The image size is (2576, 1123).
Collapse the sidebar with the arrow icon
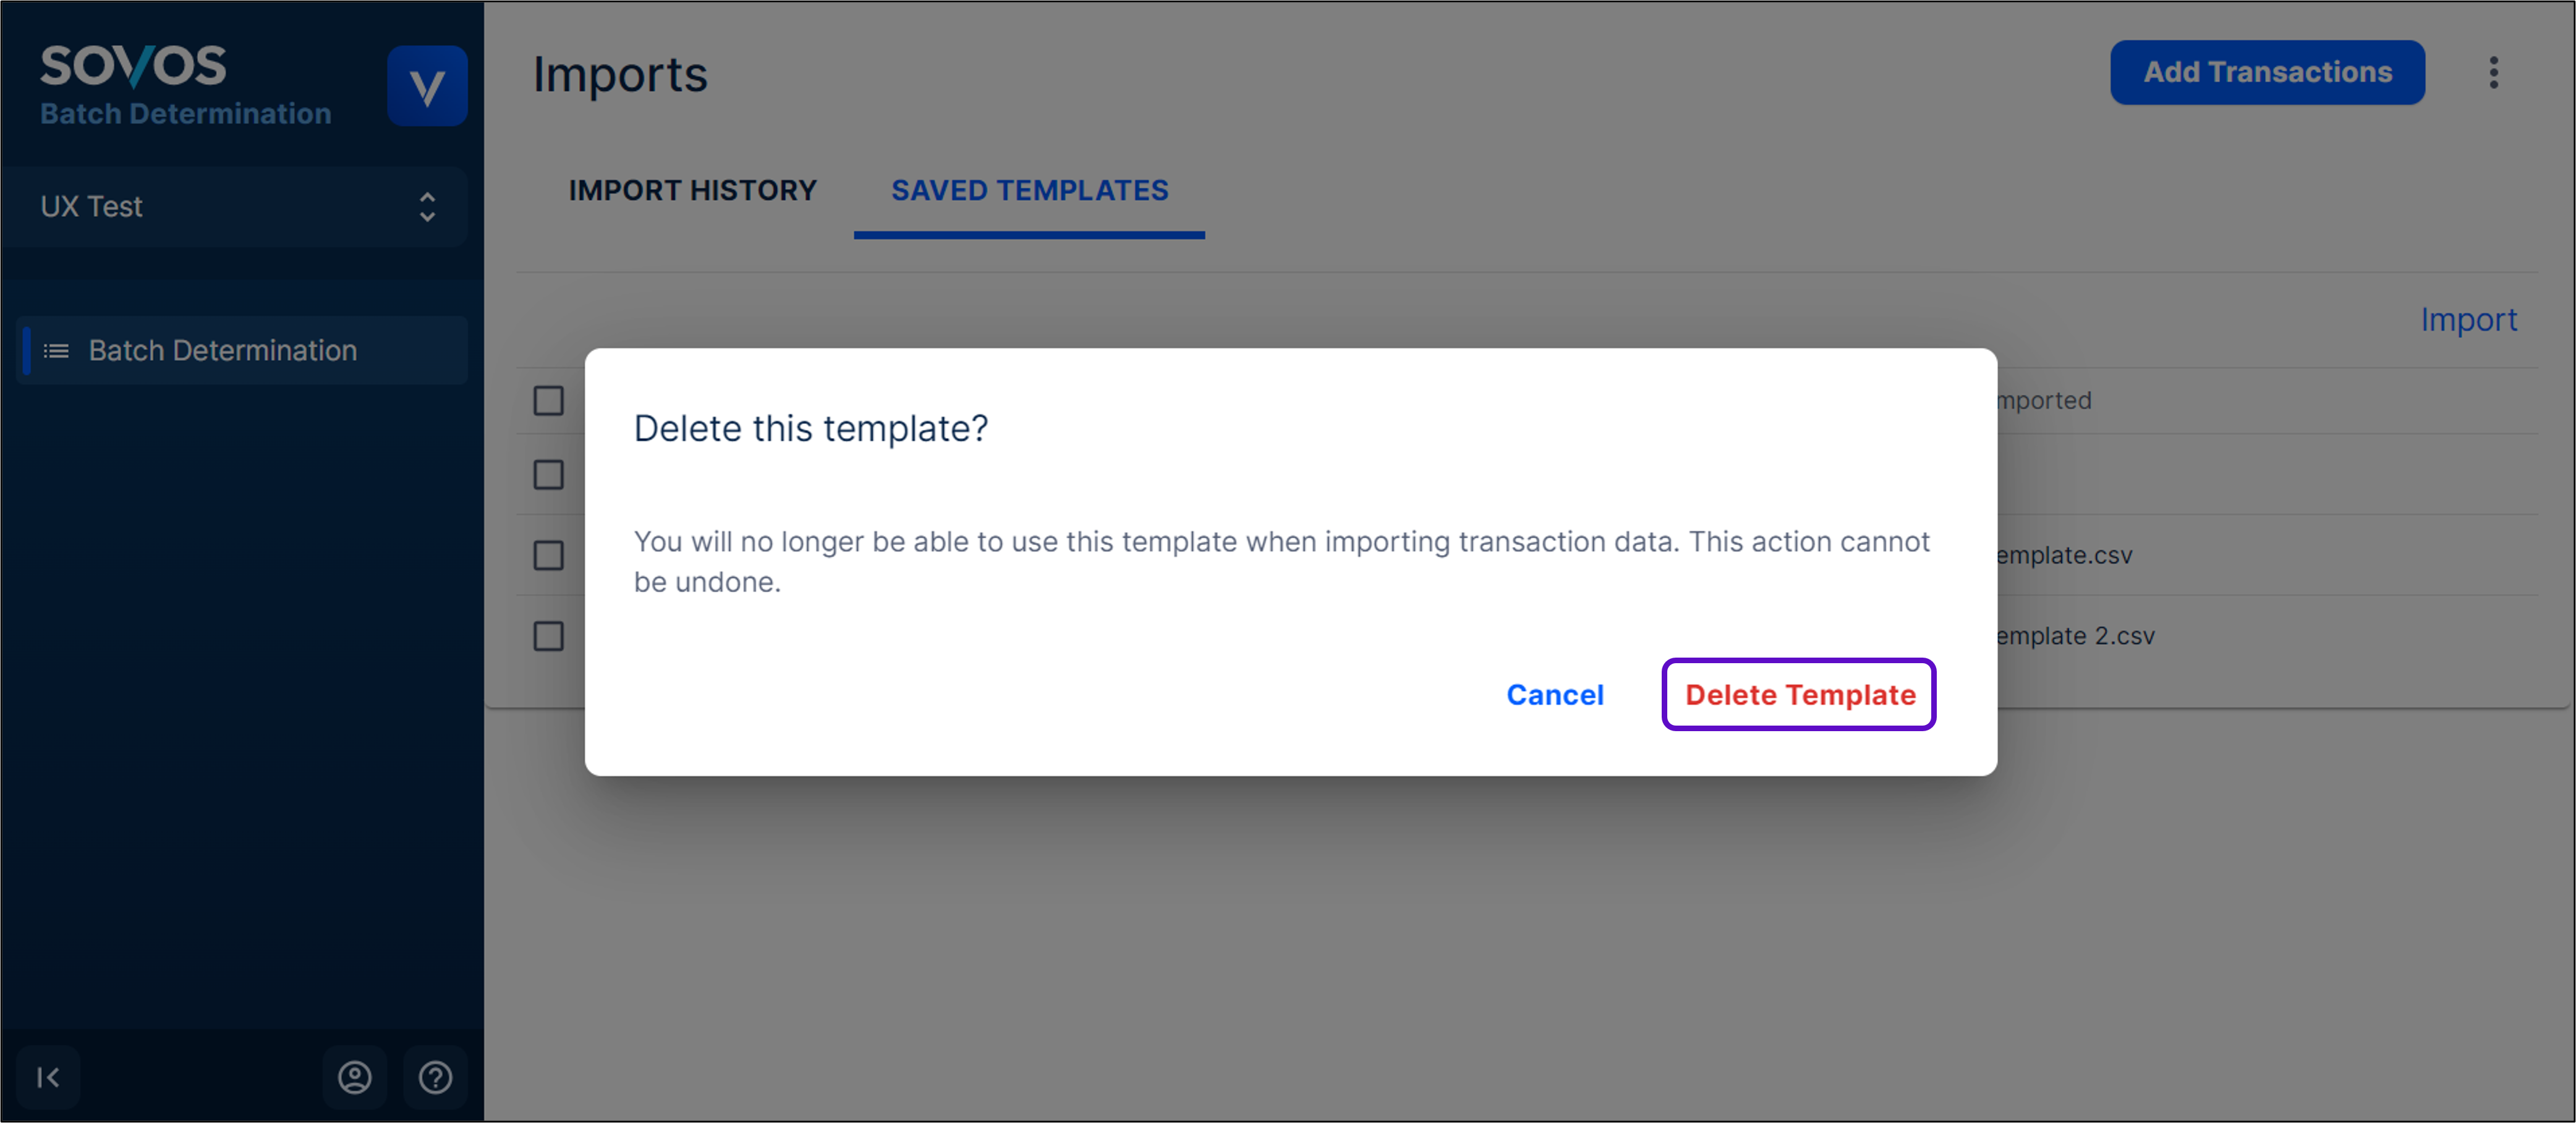point(47,1077)
